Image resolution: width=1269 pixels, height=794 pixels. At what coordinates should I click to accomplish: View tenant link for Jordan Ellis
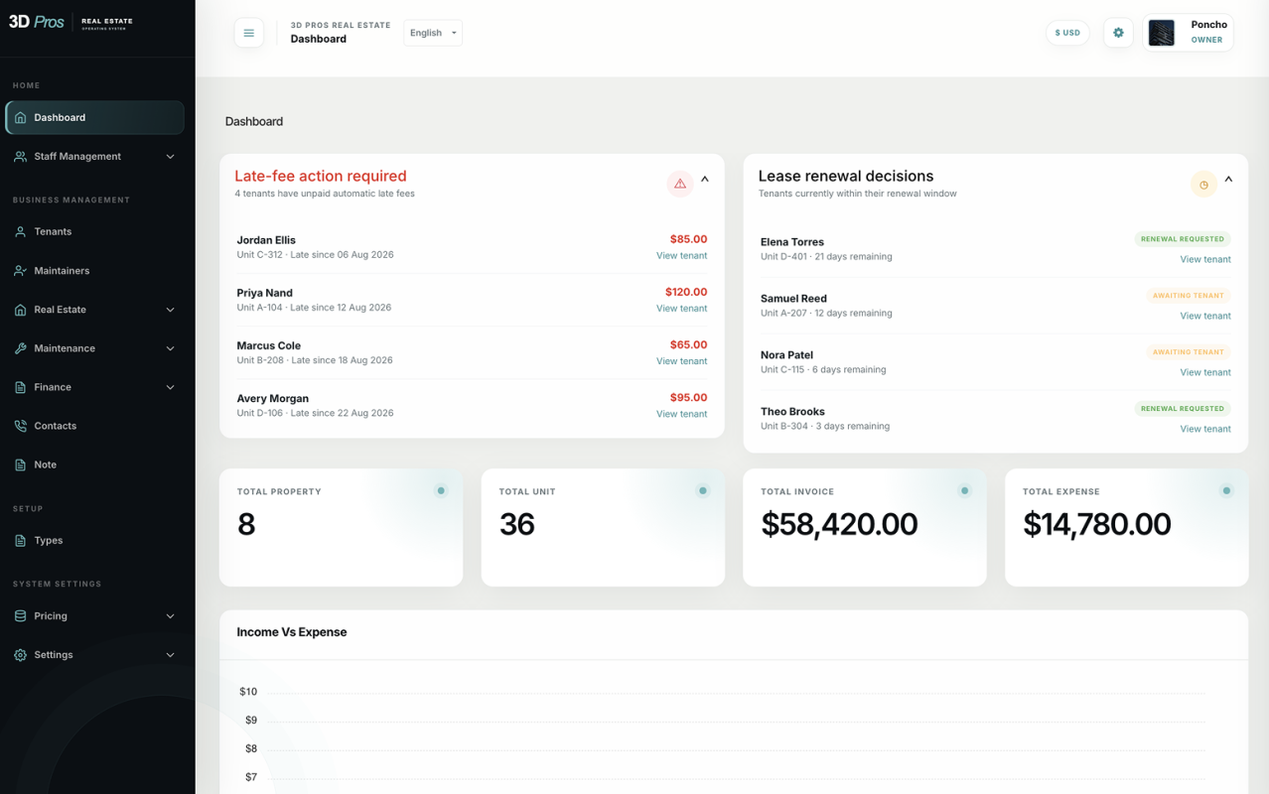[x=681, y=256]
